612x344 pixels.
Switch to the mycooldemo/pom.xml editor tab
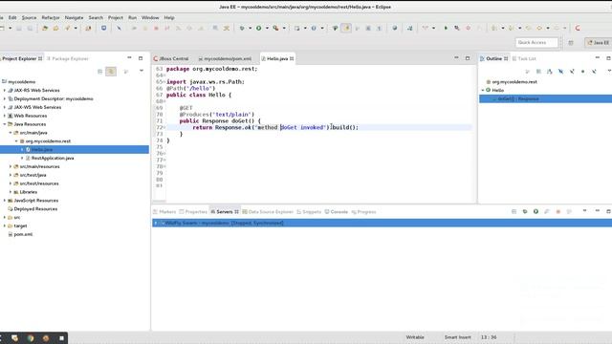point(225,58)
